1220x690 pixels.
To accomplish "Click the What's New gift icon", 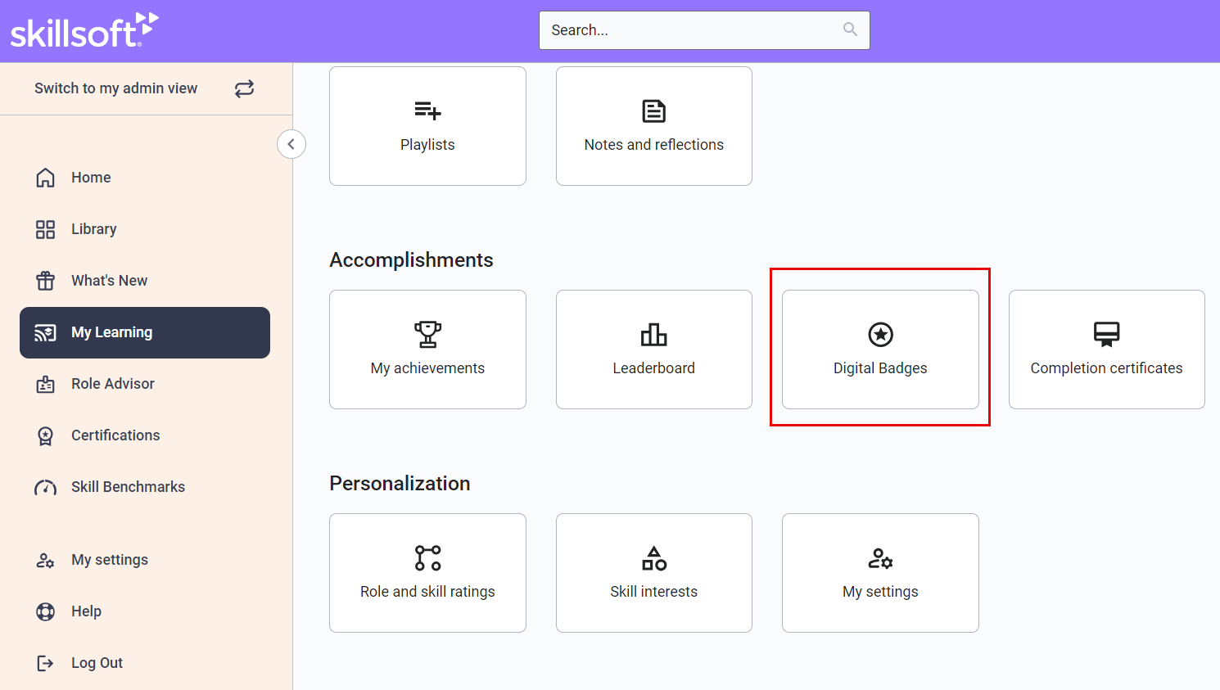I will [x=45, y=281].
